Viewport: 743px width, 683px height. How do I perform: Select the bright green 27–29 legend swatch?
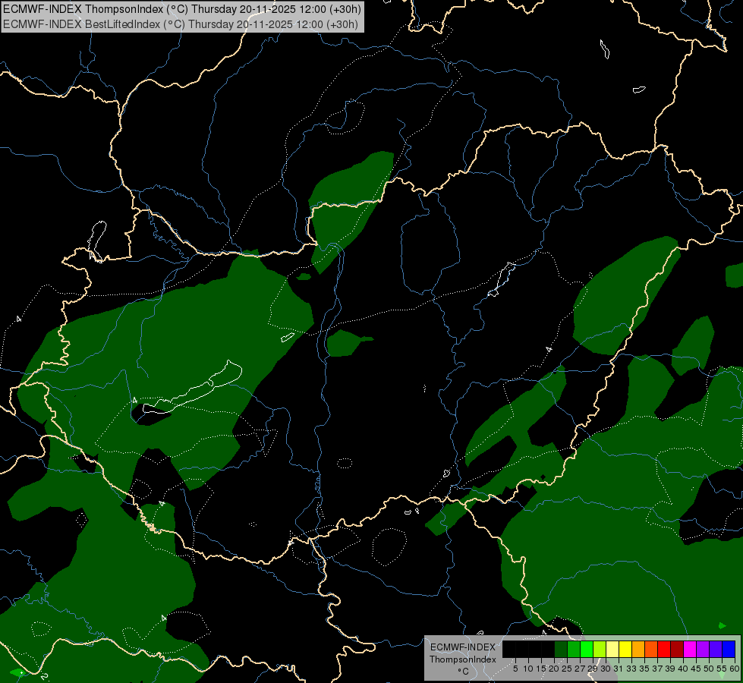pyautogui.click(x=587, y=649)
